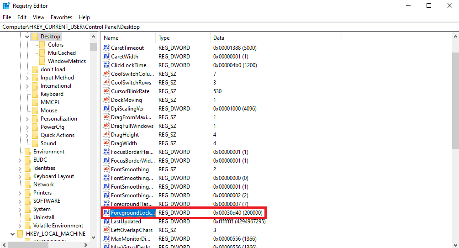This screenshot has width=459, height=248.
Task: Click the CaretWidth DWORD value icon
Action: coord(106,56)
